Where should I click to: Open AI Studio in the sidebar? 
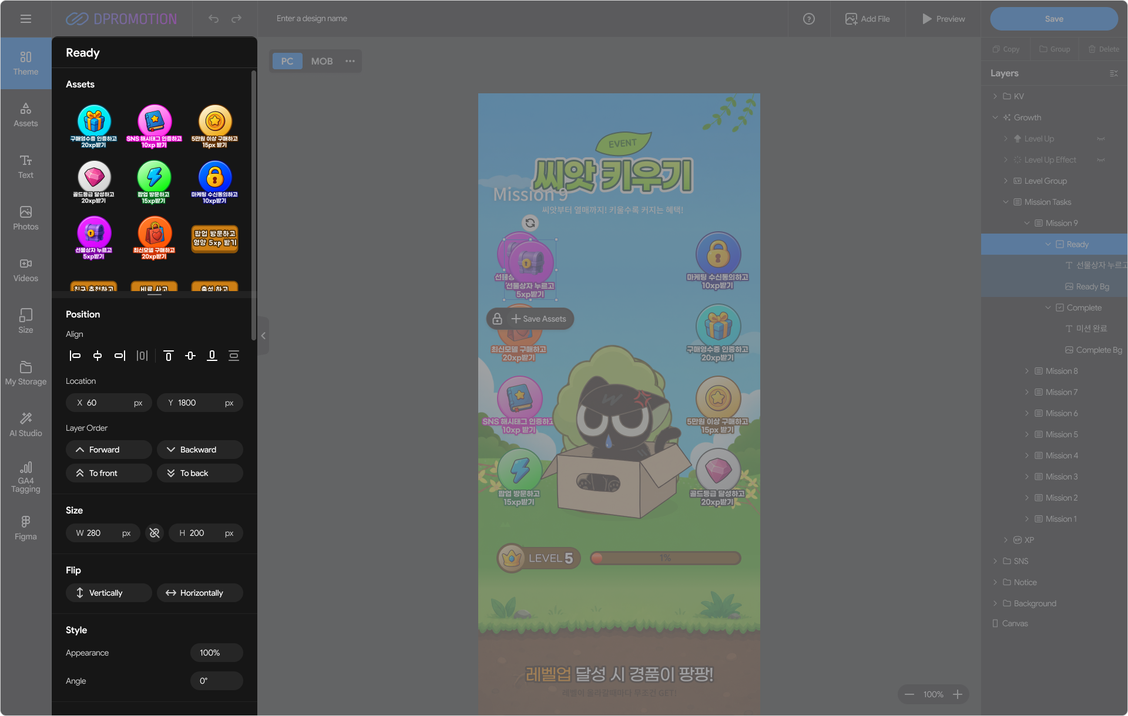26,425
